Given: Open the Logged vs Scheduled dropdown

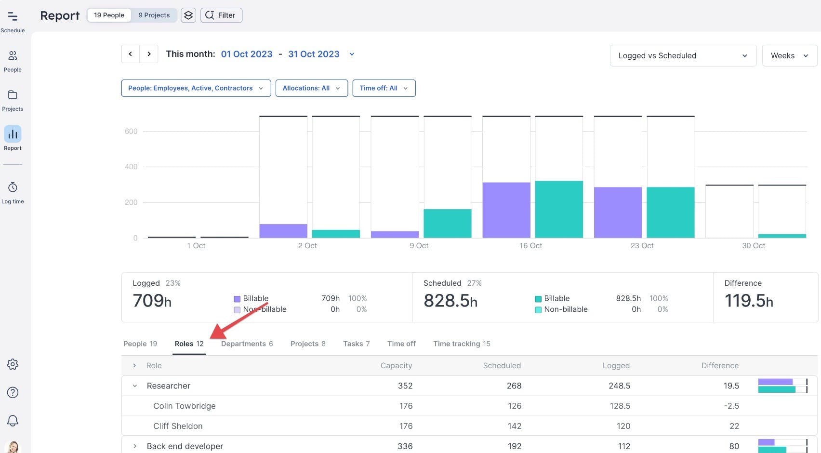Looking at the screenshot, I should 682,55.
